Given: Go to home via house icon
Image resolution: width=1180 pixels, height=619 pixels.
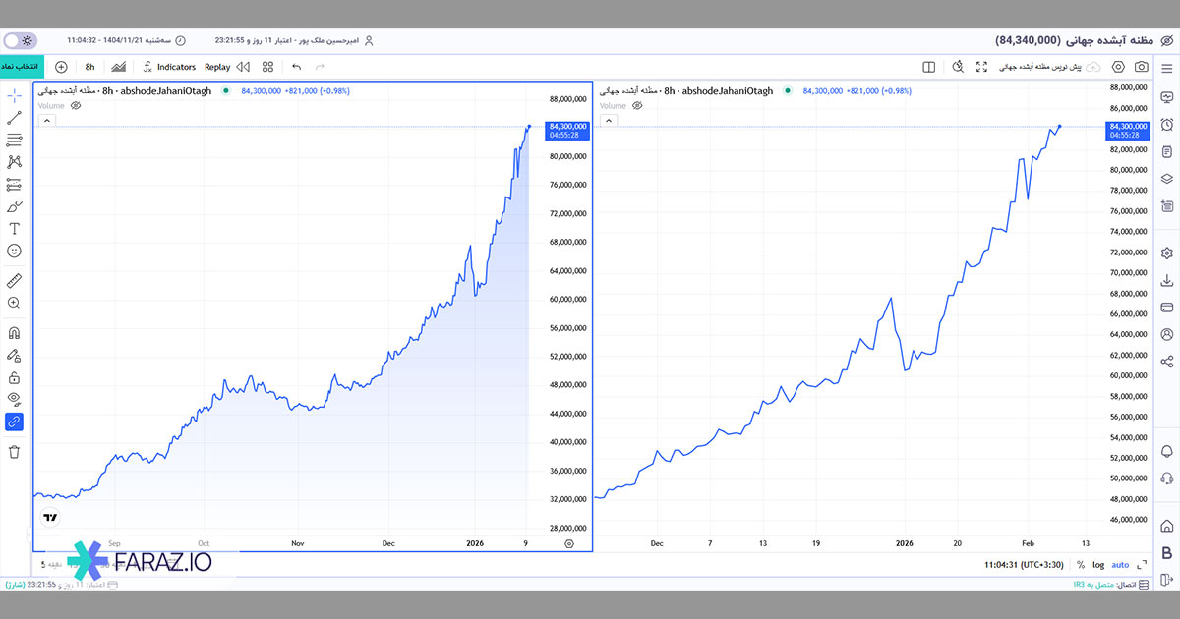Looking at the screenshot, I should pos(1166,526).
